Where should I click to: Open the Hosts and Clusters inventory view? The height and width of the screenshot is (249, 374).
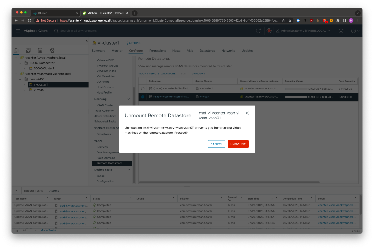click(x=16, y=50)
